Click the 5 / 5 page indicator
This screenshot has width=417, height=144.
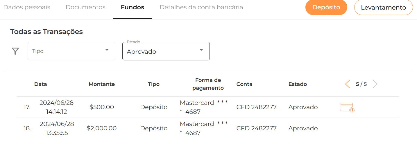361,84
